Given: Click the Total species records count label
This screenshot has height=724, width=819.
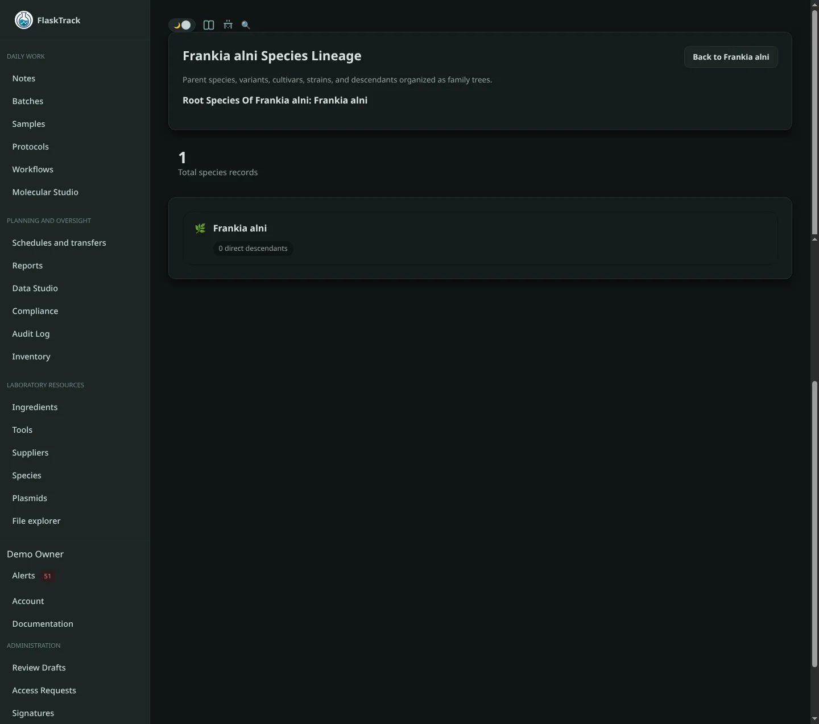Looking at the screenshot, I should [x=218, y=172].
